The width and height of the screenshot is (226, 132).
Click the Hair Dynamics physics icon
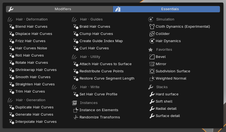[x=152, y=41]
